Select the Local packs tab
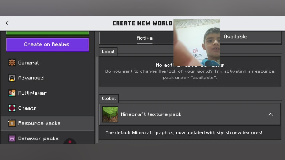The image size is (285, 160). [108, 52]
